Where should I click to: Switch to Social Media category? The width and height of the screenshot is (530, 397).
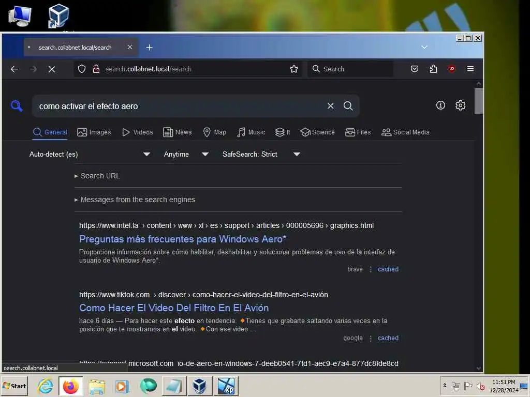tap(405, 132)
